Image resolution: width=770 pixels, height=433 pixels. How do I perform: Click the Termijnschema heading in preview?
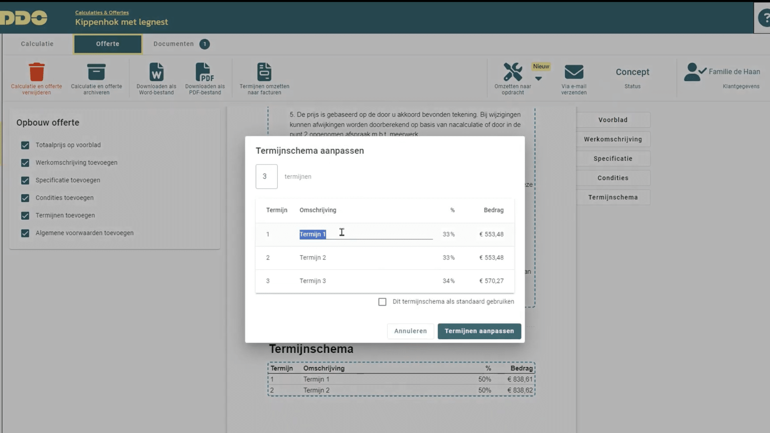(311, 349)
